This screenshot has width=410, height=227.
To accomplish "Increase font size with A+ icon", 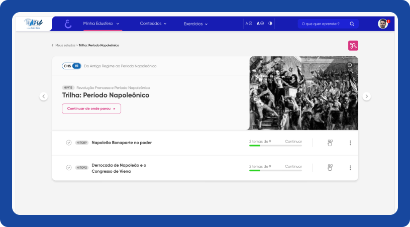I will coord(260,24).
